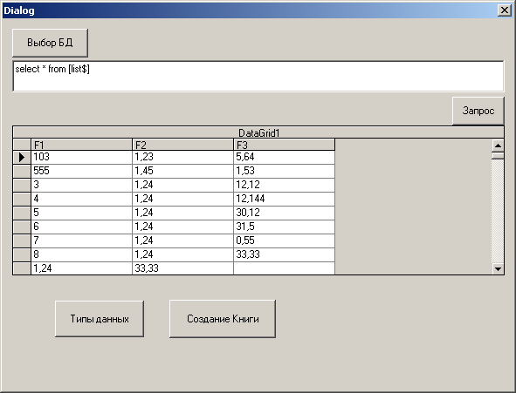This screenshot has height=393, width=516.
Task: Click the scrollbar up arrow
Action: [498, 146]
